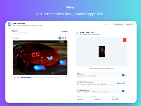The width and height of the screenshot is (141, 106).
Task: Click the car video preview area
Action: (40, 57)
